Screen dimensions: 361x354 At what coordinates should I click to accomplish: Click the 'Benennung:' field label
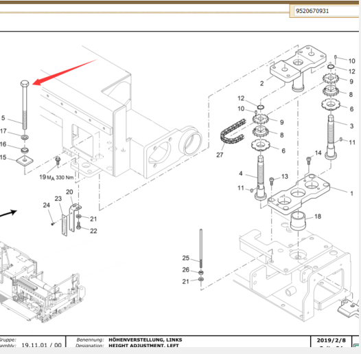click(x=91, y=340)
